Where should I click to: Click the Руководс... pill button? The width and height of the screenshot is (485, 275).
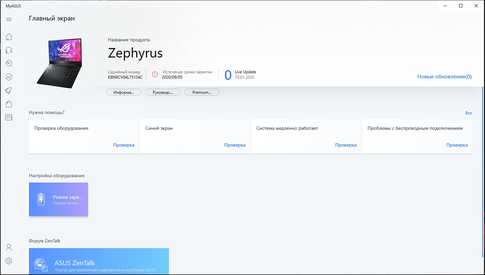pyautogui.click(x=163, y=92)
